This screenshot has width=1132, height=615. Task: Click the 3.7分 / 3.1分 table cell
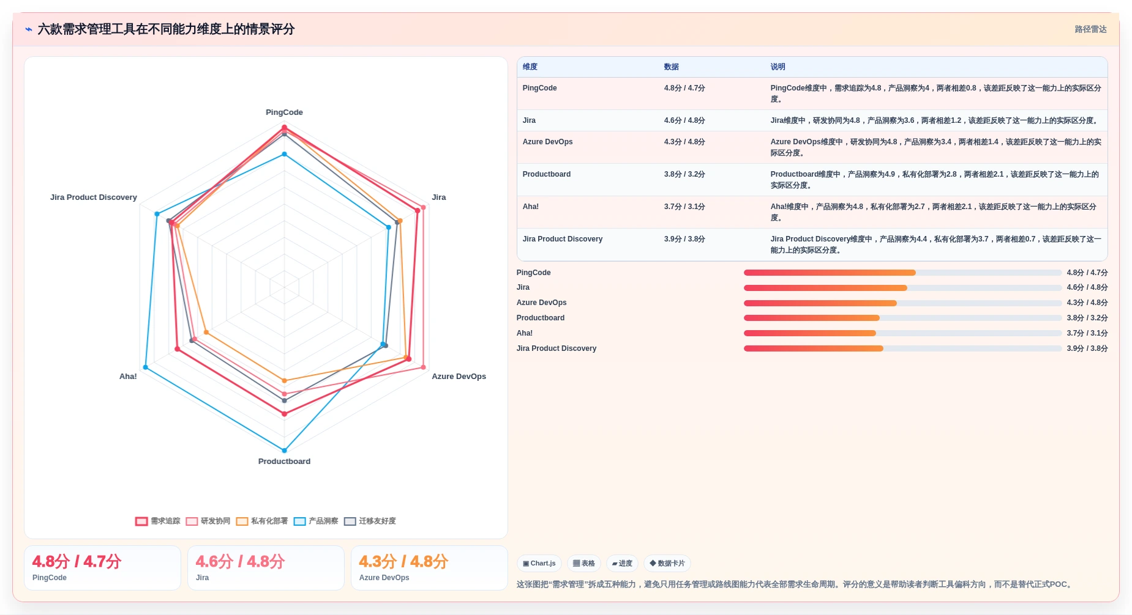tap(684, 207)
